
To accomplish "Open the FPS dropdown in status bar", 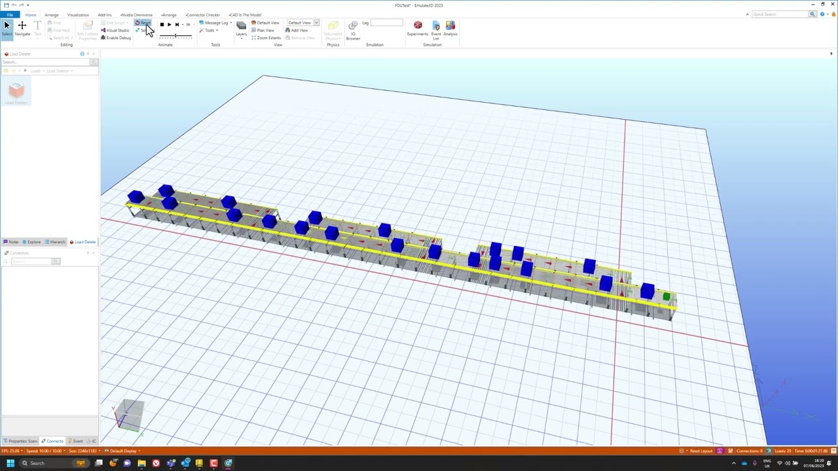I will click(x=12, y=451).
